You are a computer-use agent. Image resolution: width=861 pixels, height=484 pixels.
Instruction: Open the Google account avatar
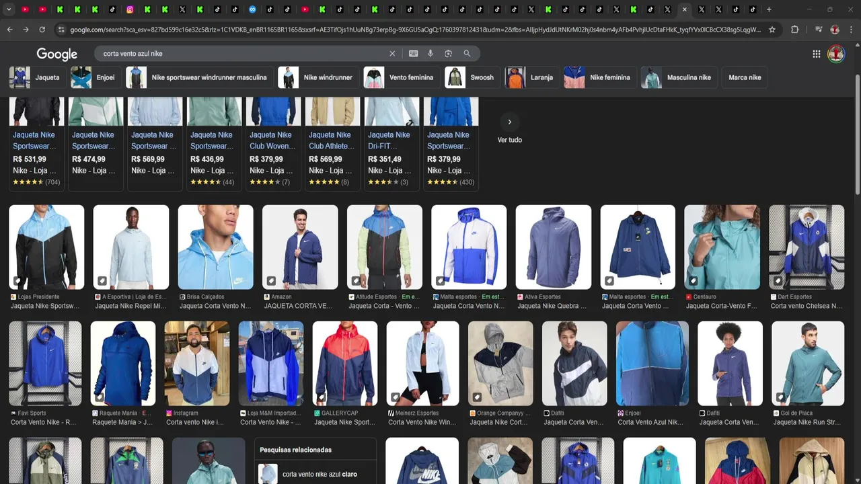[x=836, y=54]
